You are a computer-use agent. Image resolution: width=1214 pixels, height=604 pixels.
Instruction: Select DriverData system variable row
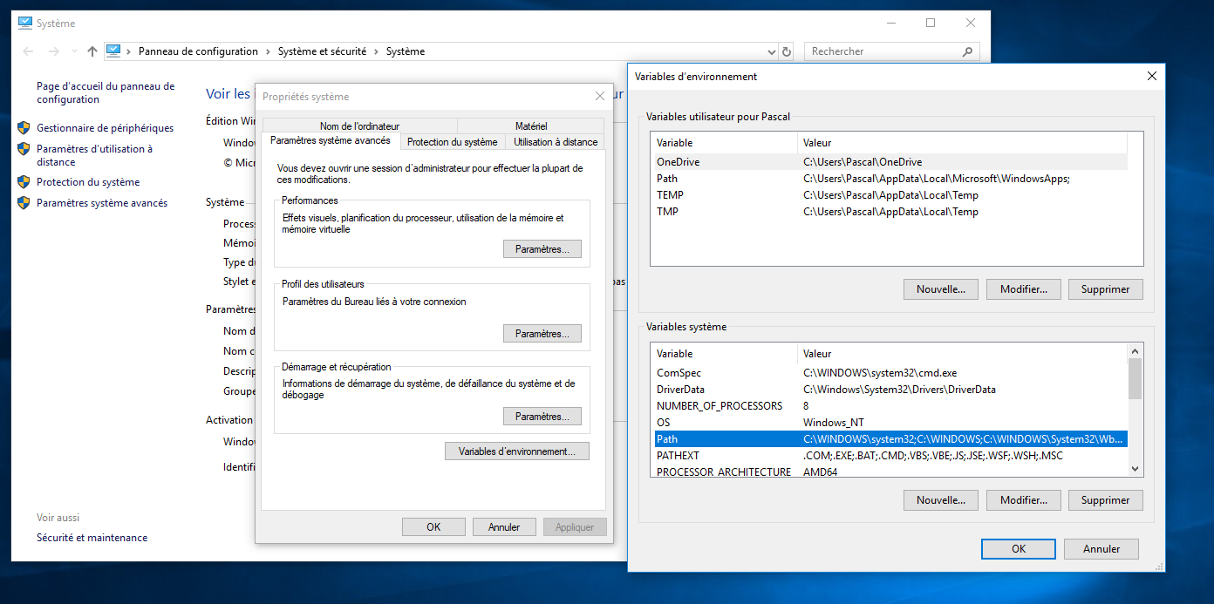(x=890, y=390)
